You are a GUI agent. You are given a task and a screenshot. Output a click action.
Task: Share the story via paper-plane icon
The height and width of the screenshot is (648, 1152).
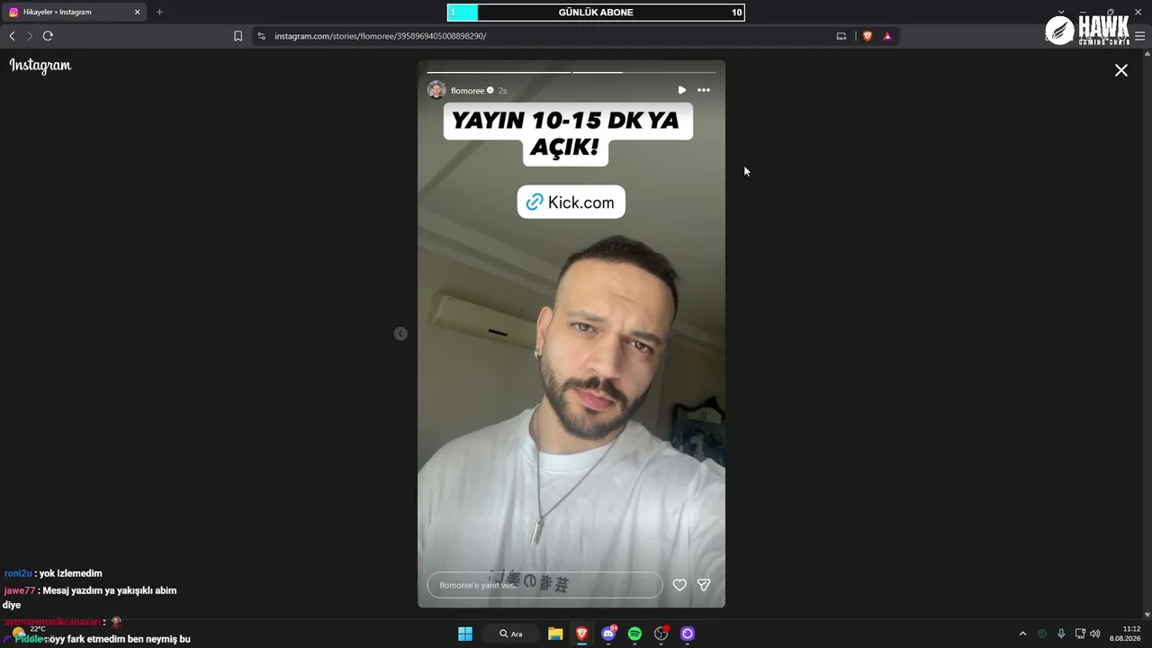704,585
